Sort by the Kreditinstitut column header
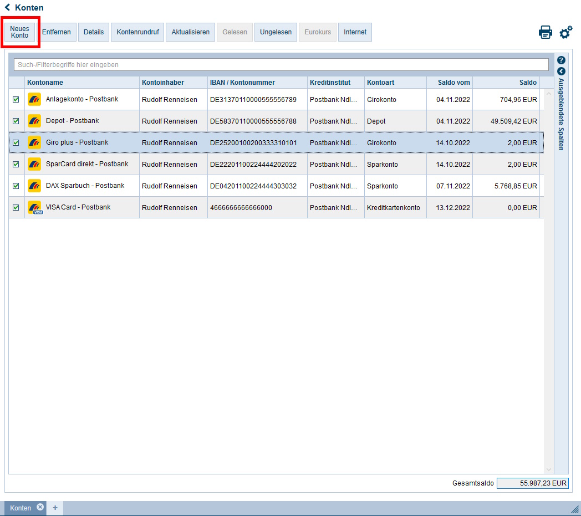The height and width of the screenshot is (516, 581). [336, 82]
